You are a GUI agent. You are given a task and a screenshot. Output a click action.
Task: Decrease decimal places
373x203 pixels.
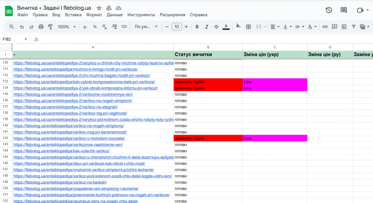click(x=104, y=27)
